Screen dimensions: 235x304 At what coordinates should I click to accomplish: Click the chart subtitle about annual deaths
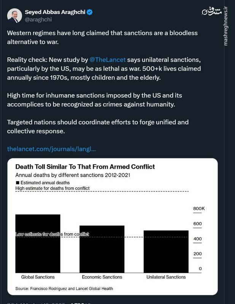(x=73, y=176)
